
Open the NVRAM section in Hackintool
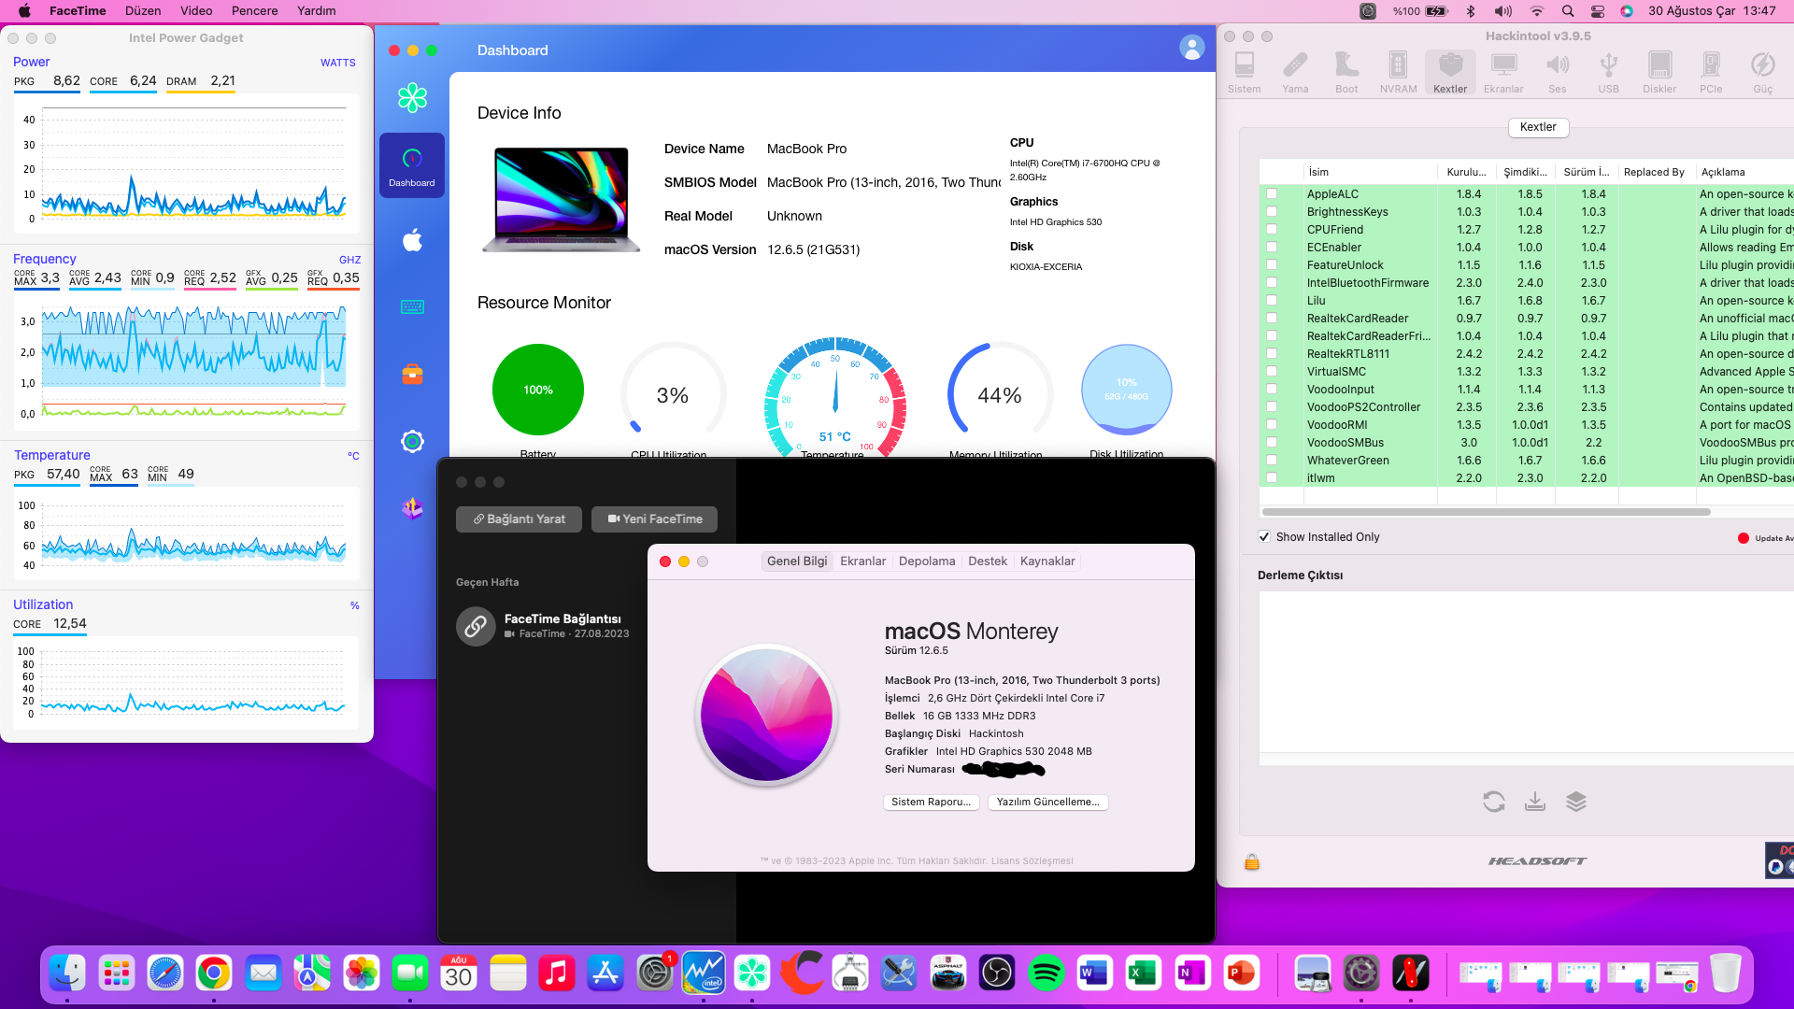click(1398, 72)
